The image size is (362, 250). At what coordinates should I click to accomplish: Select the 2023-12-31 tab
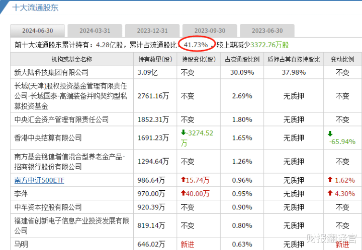click(x=152, y=31)
